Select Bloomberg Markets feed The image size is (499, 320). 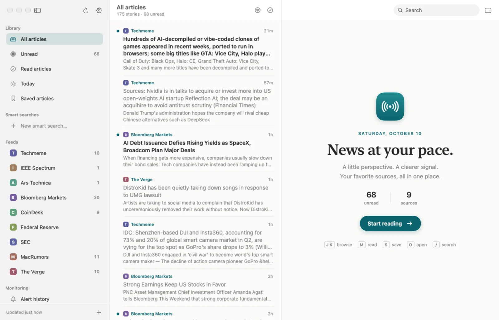(x=55, y=198)
